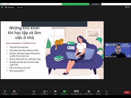Open Breakout Rooms
The width and height of the screenshot is (131, 98).
click(x=89, y=92)
